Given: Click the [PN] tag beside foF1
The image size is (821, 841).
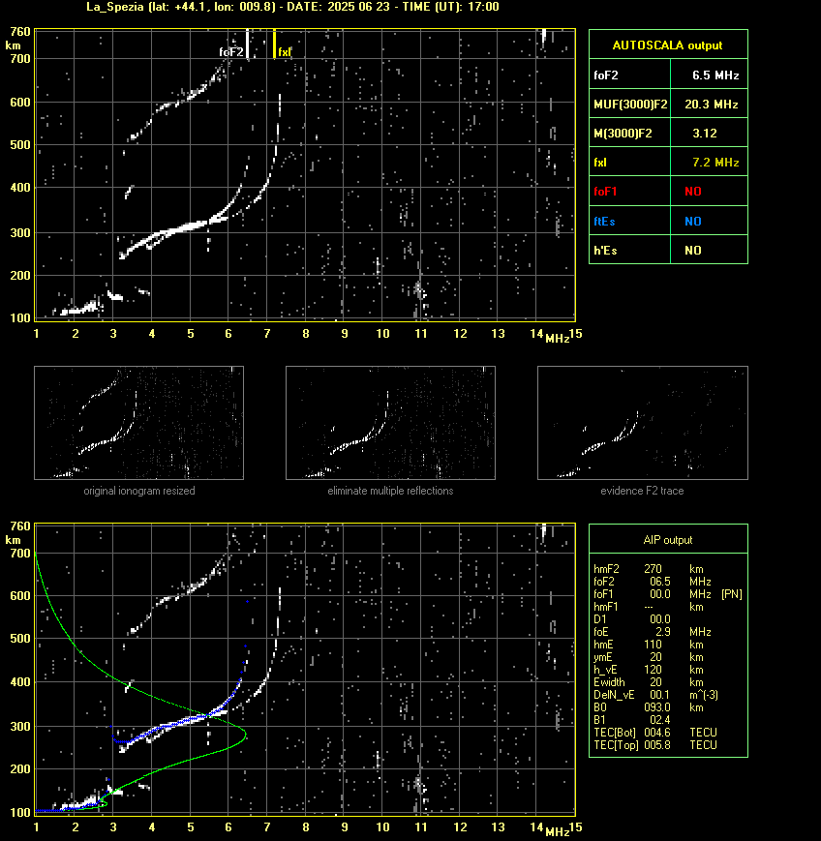Looking at the screenshot, I should (732, 594).
